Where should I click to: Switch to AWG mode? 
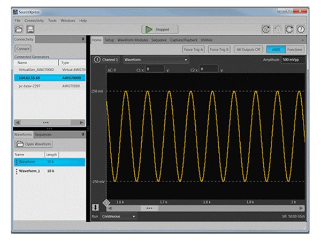point(275,49)
